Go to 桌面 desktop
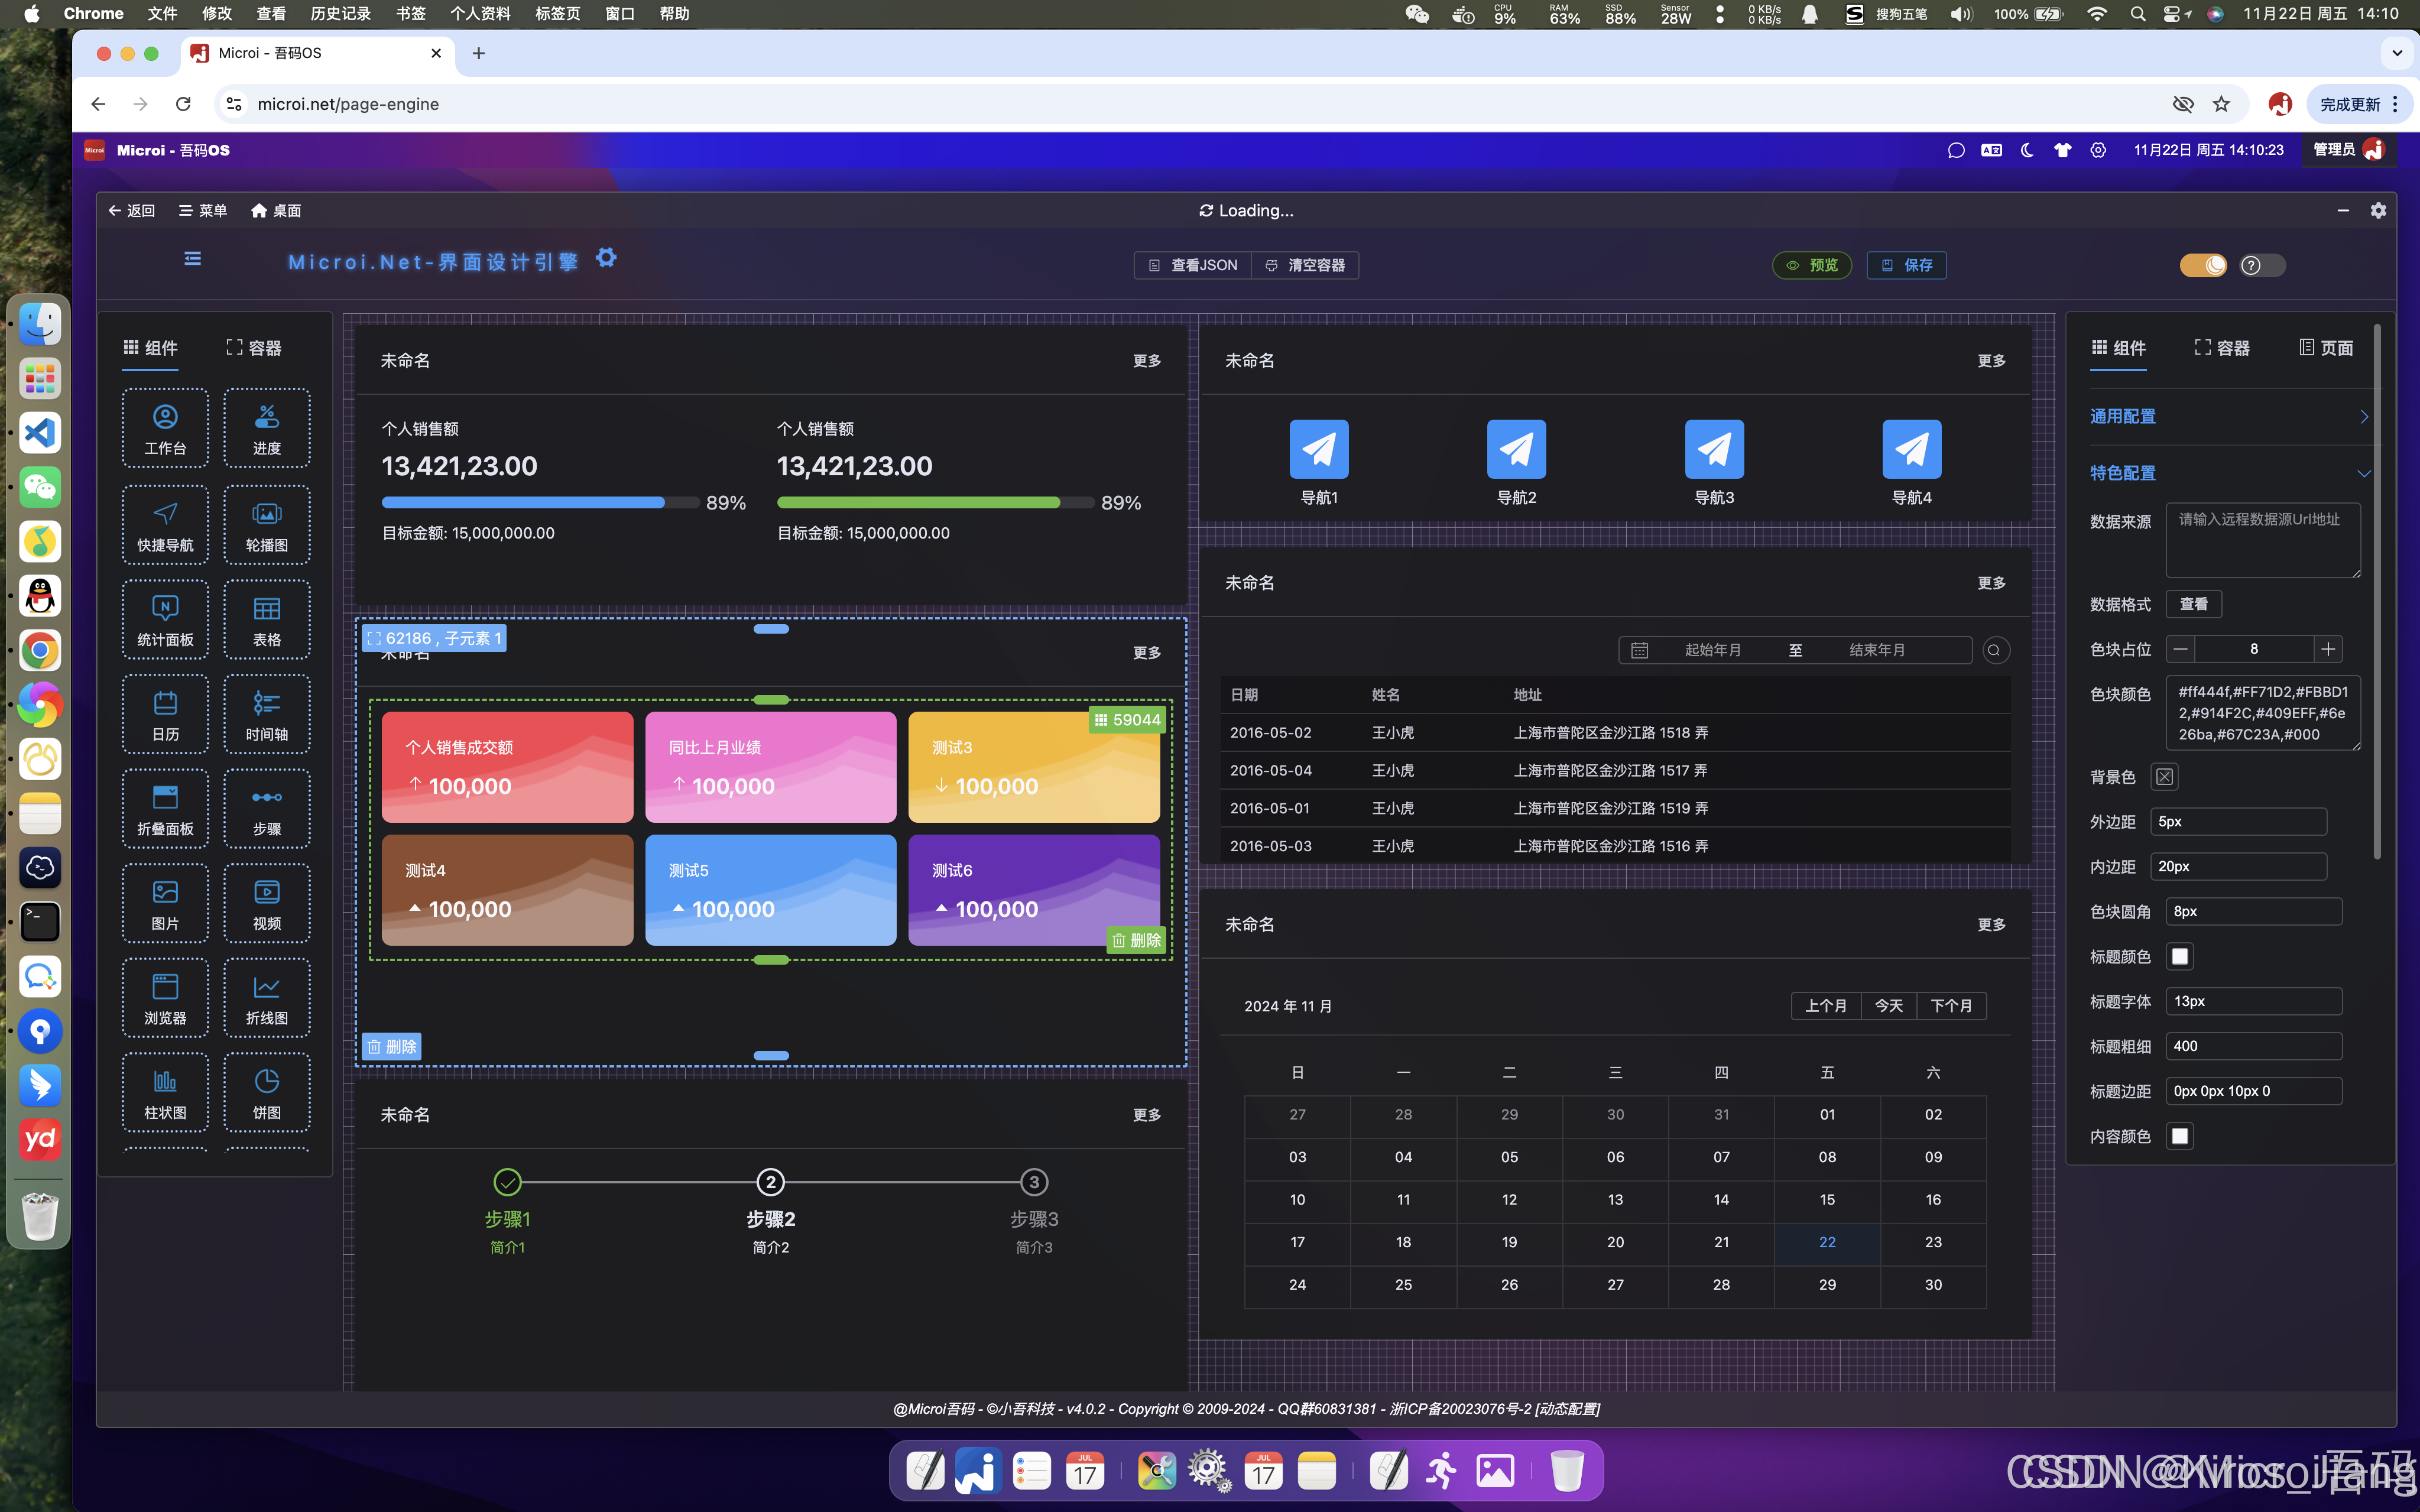2420x1512 pixels. pos(276,210)
